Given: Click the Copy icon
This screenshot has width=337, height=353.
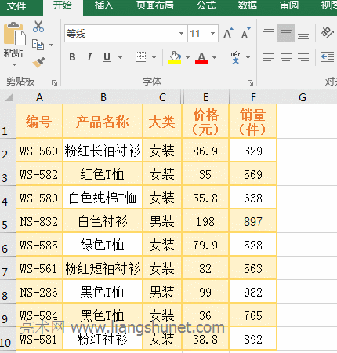Looking at the screenshot, I should click(38, 45).
